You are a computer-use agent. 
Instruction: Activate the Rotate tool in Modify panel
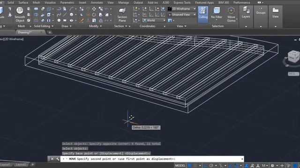(x=94, y=14)
